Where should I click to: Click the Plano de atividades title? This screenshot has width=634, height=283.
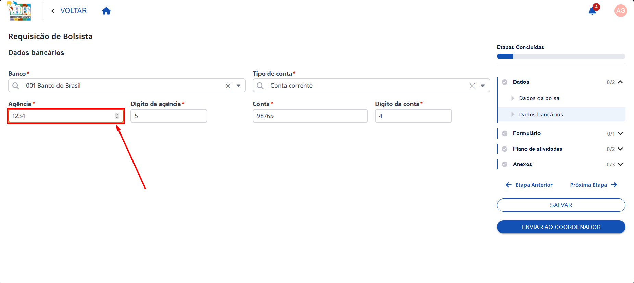[537, 149]
